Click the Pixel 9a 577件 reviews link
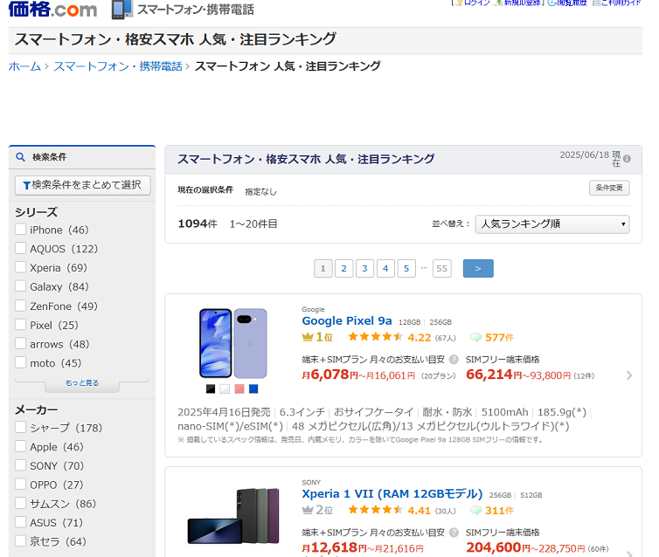Screen dimensions: 659x557 tap(499, 338)
